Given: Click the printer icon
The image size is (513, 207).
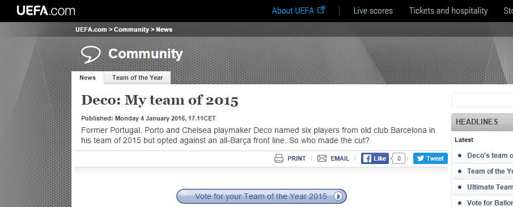Looking at the screenshot, I should (x=279, y=158).
